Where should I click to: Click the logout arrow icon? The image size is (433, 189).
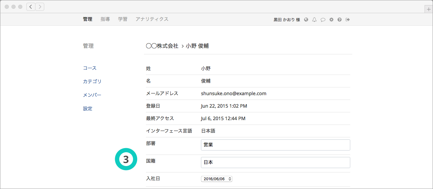coord(348,20)
